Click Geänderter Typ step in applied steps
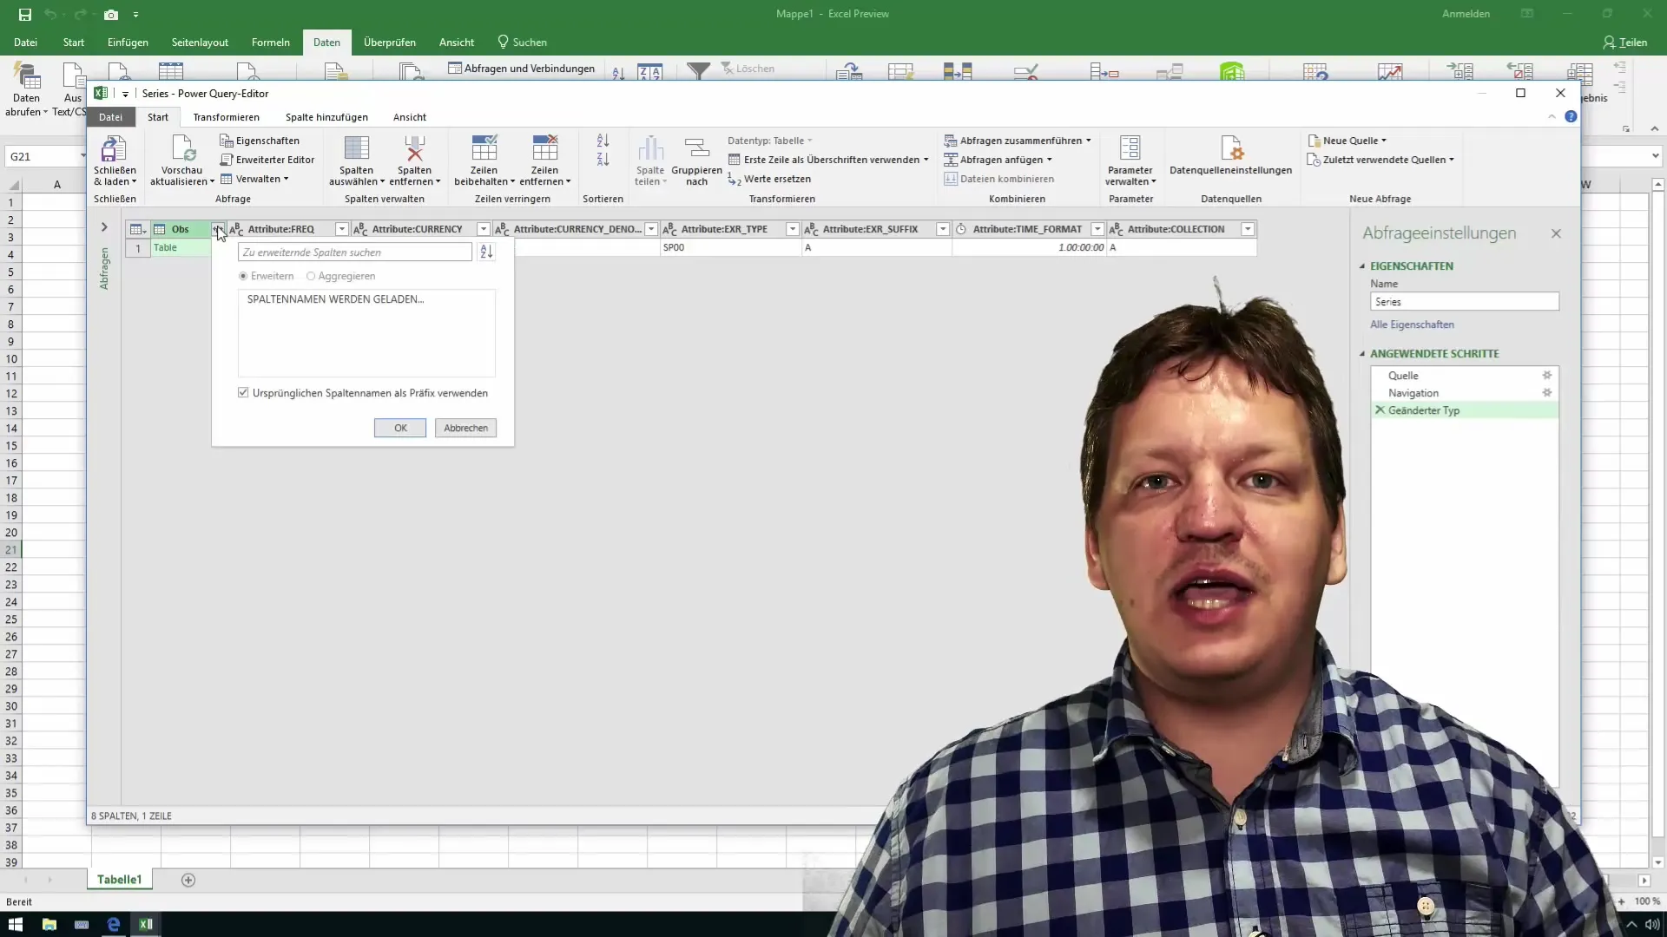 pyautogui.click(x=1424, y=410)
